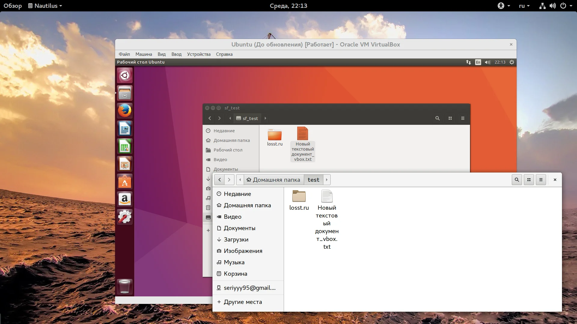The image size is (577, 324).
Task: Expand the Nautilus app menu
Action: pyautogui.click(x=45, y=6)
